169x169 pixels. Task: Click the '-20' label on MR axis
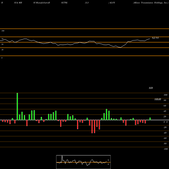(165, 127)
